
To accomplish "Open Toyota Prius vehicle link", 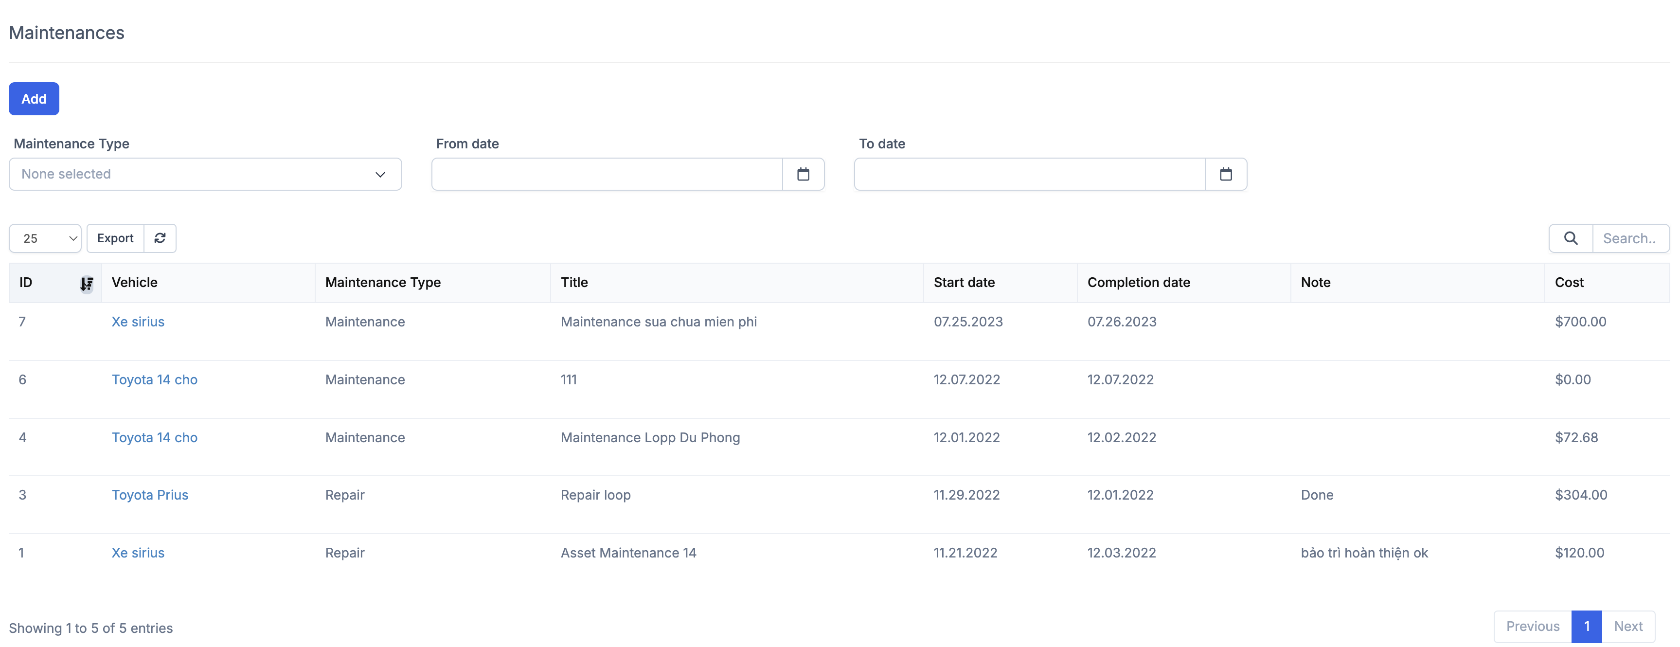I will pyautogui.click(x=149, y=495).
